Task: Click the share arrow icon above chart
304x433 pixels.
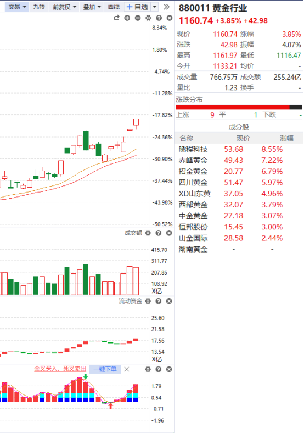Action: pos(116,18)
